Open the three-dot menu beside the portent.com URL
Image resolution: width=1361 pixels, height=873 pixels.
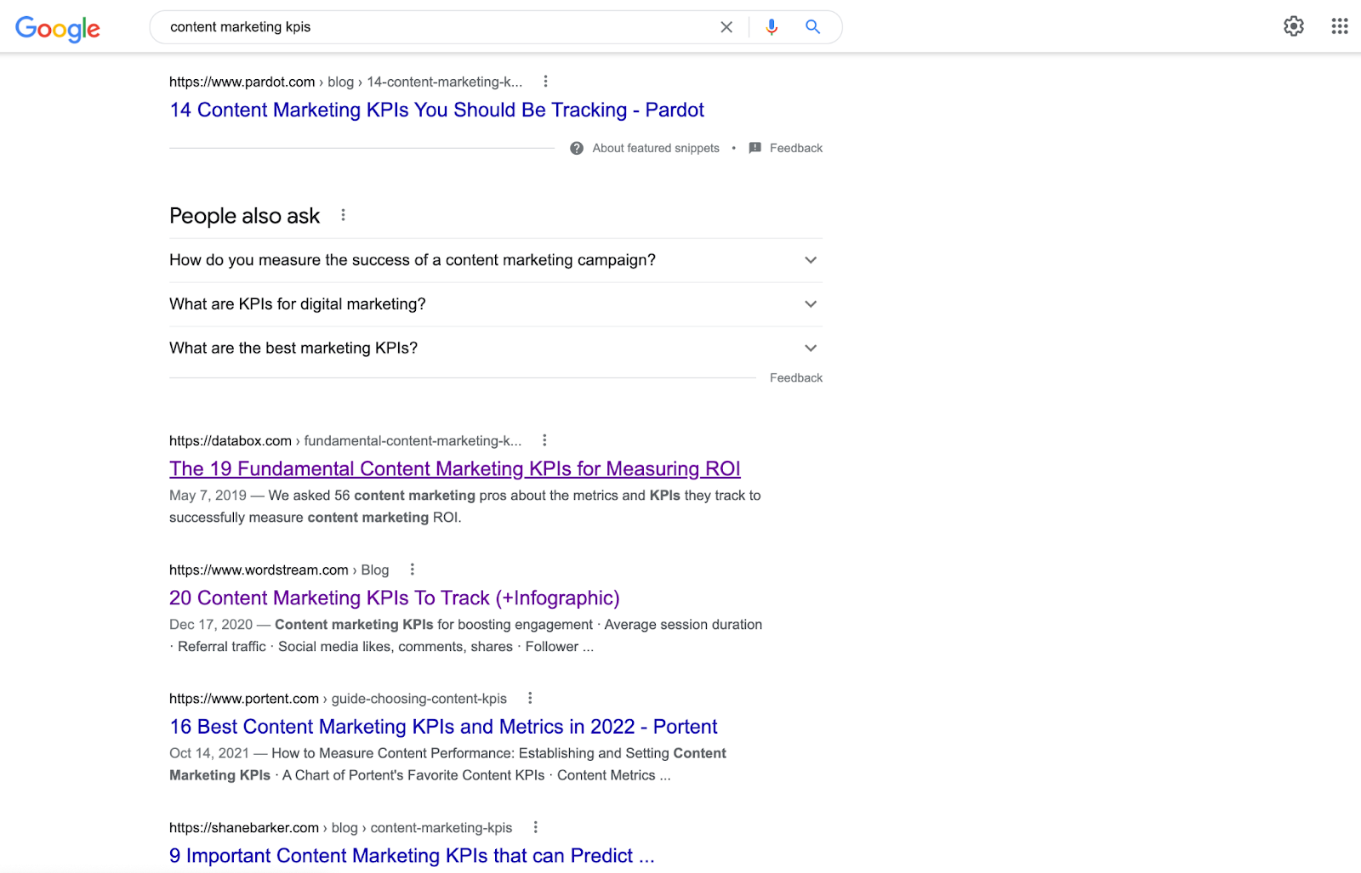(x=530, y=698)
